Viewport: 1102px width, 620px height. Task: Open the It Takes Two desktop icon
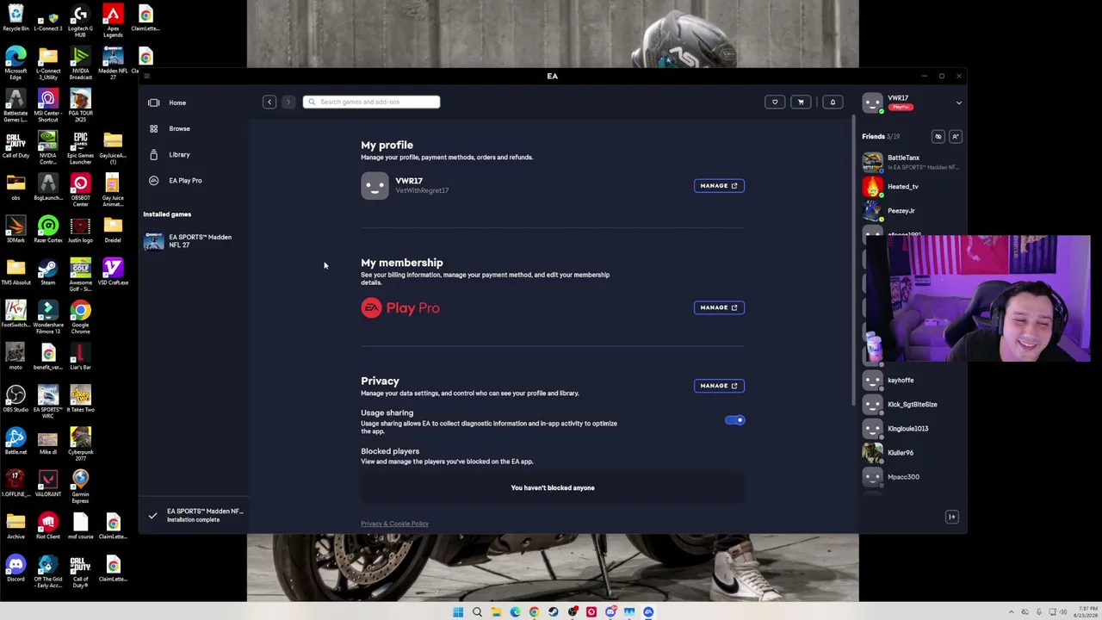[x=80, y=399]
